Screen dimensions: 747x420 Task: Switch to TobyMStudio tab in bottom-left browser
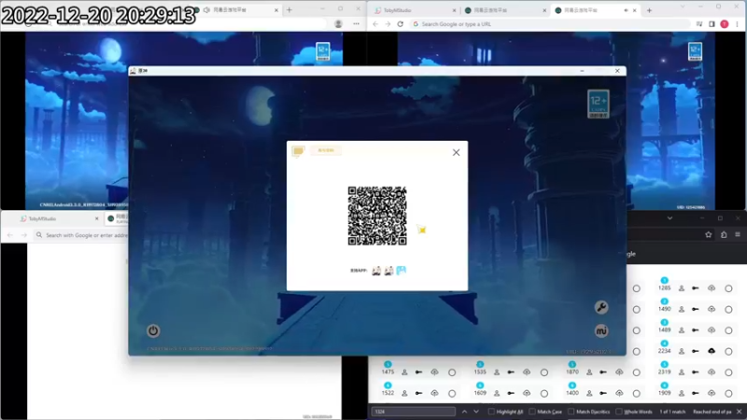[x=60, y=218]
